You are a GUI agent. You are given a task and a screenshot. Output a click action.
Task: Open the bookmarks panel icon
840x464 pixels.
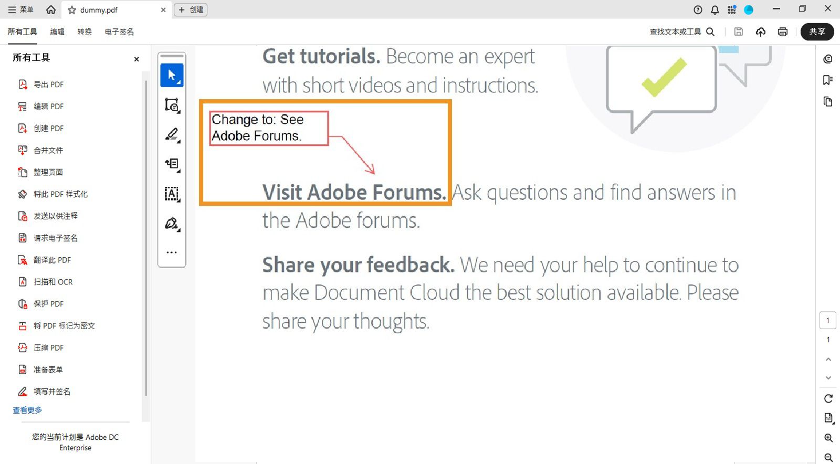click(828, 80)
